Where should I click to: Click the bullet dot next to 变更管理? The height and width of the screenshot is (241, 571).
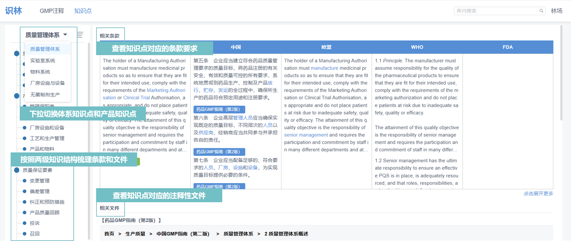pyautogui.click(x=25, y=181)
